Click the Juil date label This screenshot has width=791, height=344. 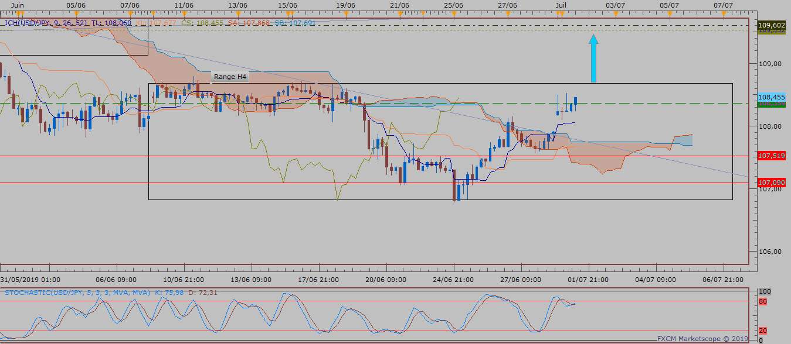[x=561, y=5]
